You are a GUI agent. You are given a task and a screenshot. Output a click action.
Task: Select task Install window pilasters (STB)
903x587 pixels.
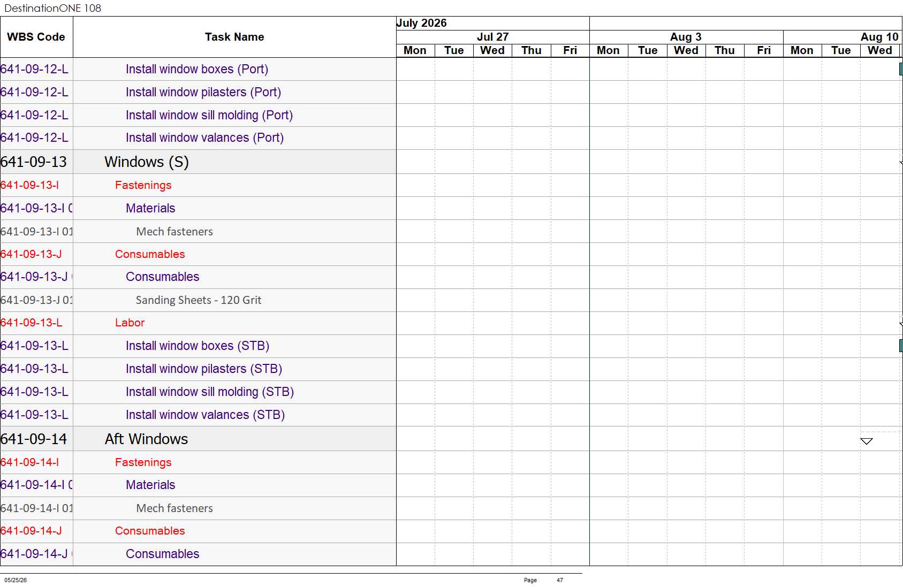[x=204, y=369]
